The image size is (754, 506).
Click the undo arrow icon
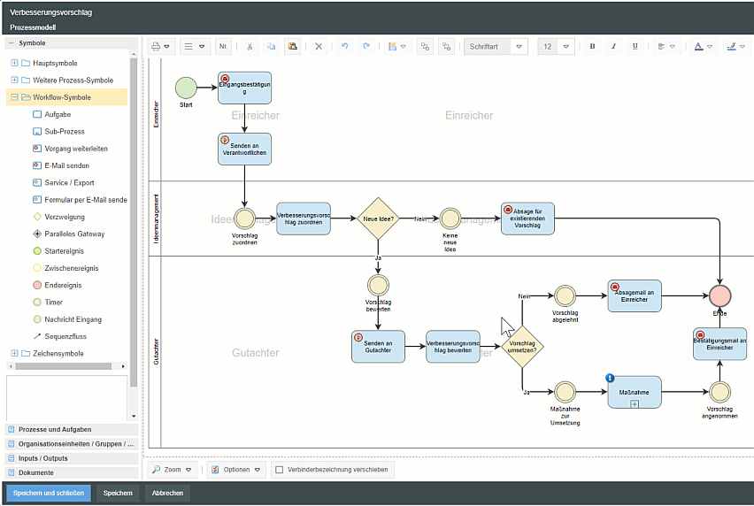click(x=344, y=46)
